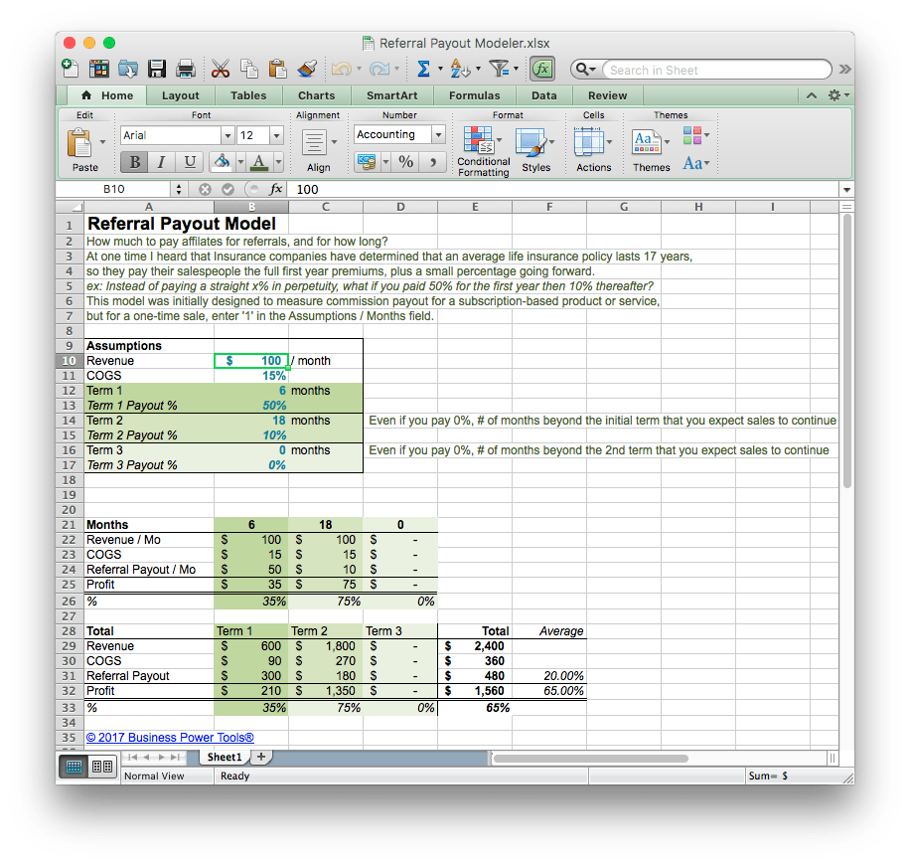Click the vertical scrollbar thumb

coord(847,352)
